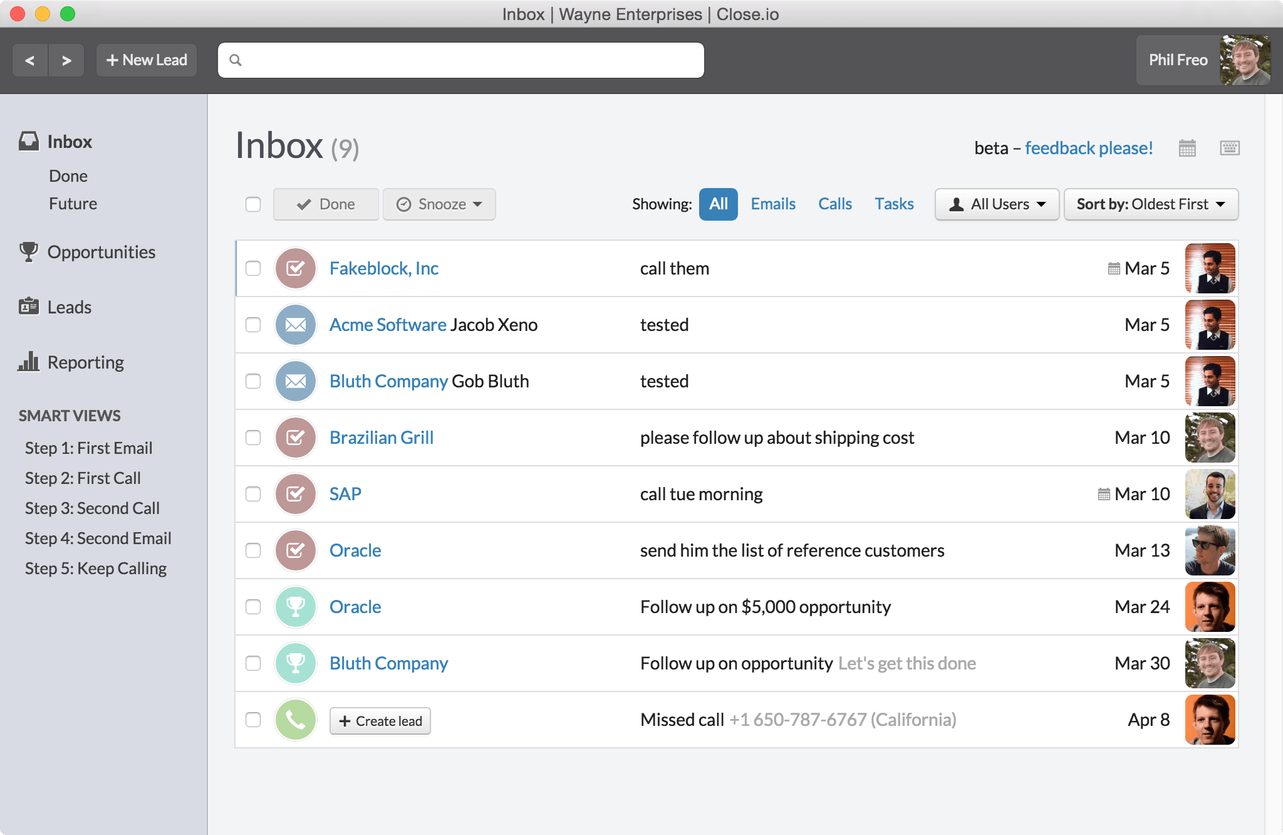The height and width of the screenshot is (835, 1283).
Task: Open the Sort by Oldest First dropdown
Action: point(1151,204)
